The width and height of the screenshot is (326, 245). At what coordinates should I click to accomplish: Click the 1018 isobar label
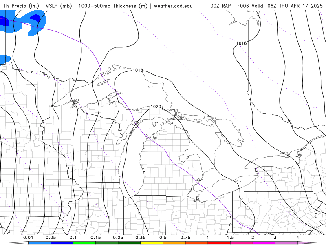tap(138, 70)
